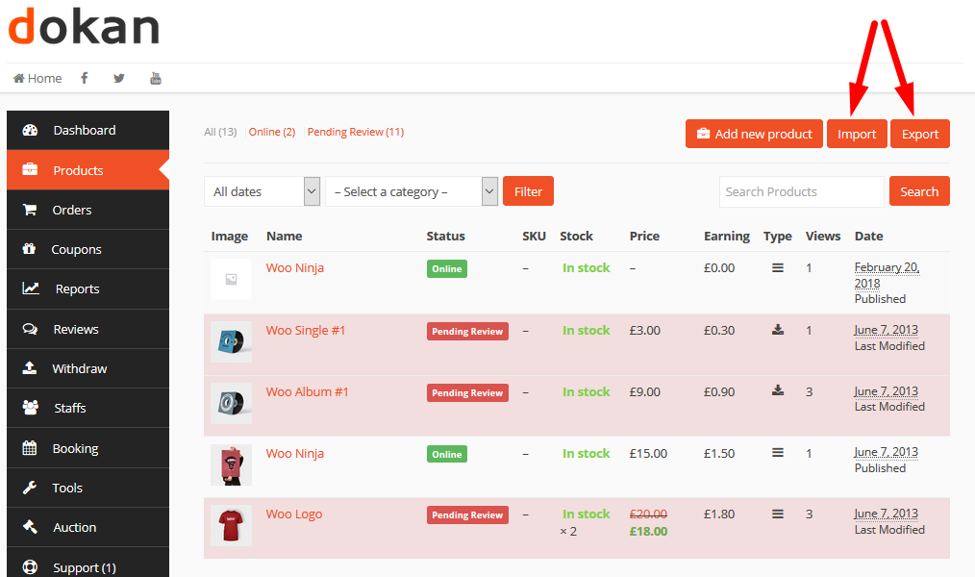975x577 pixels.
Task: Click placeholder image of first Woo Ninja
Action: coord(232,279)
